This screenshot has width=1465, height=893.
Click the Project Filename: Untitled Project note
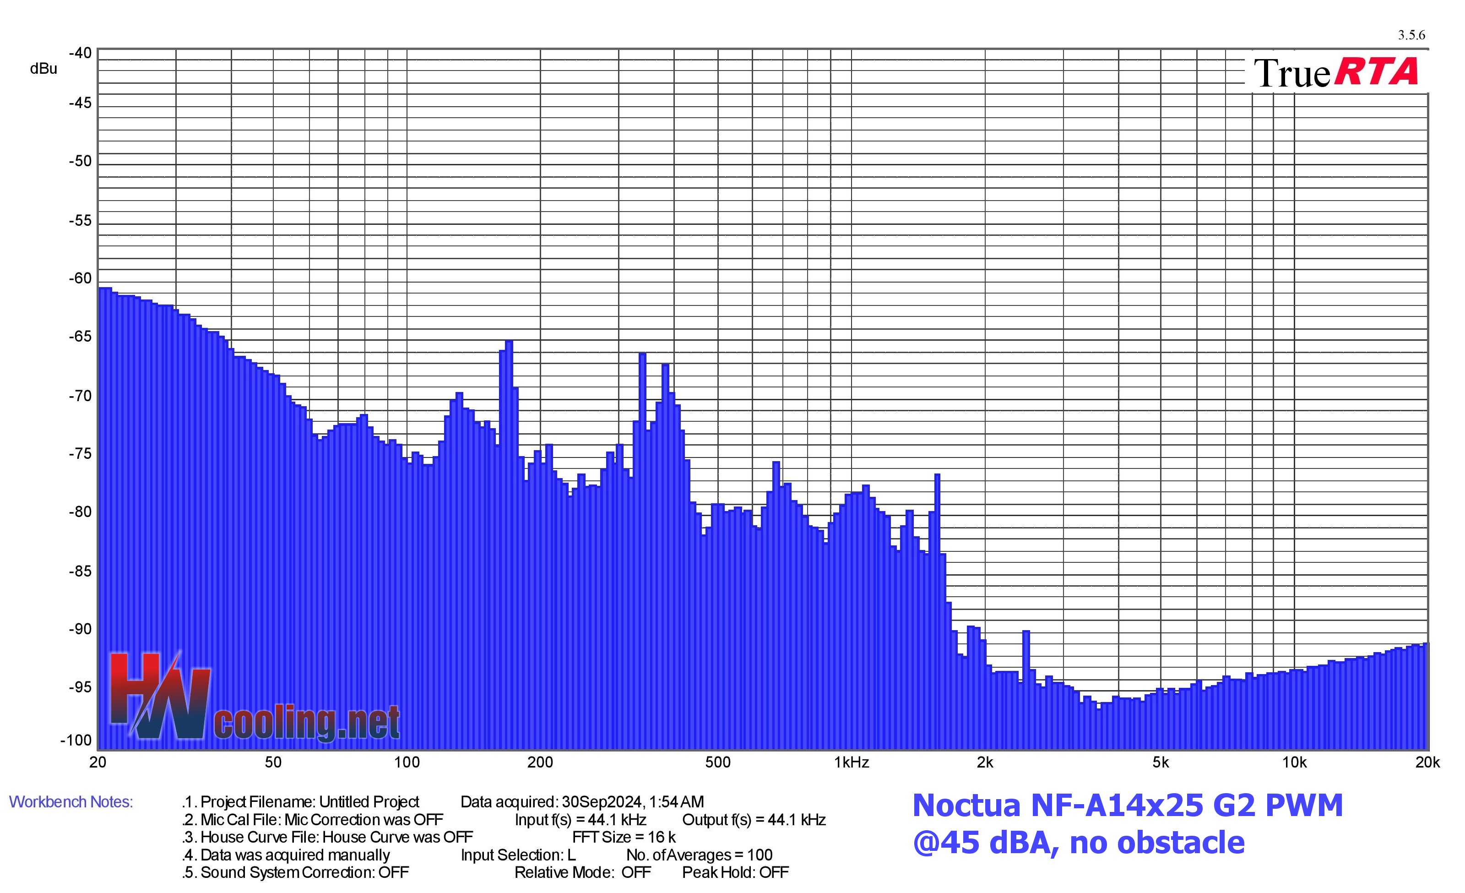[x=309, y=802]
